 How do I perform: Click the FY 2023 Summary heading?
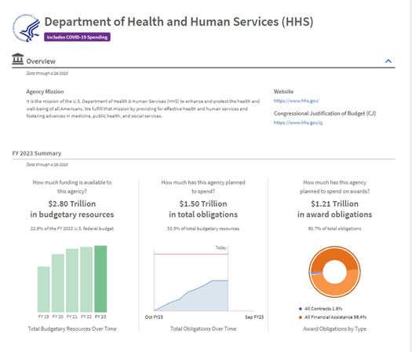[37, 153]
